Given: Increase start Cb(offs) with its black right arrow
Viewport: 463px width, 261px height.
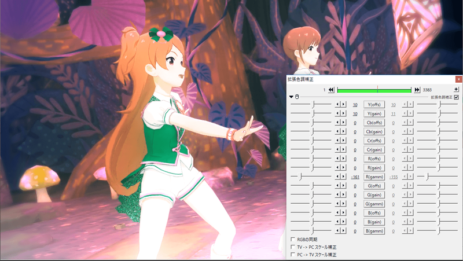Looking at the screenshot, I should click(343, 122).
